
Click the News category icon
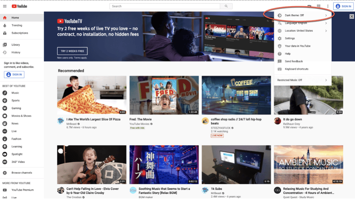tap(5, 124)
